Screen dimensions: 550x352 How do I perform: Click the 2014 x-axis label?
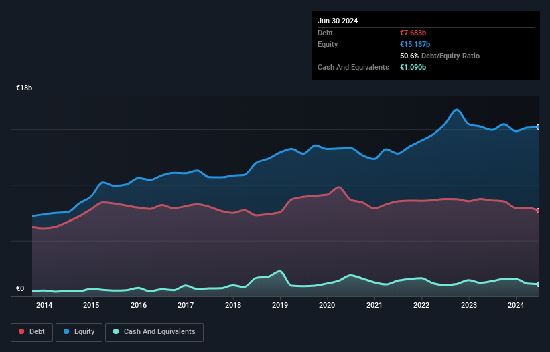tap(44, 305)
